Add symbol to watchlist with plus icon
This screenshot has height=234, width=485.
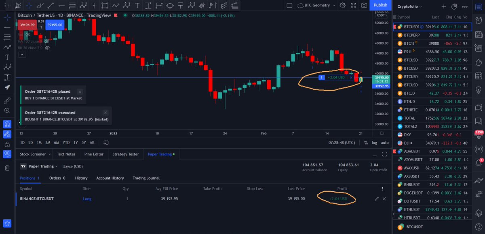coord(444,6)
